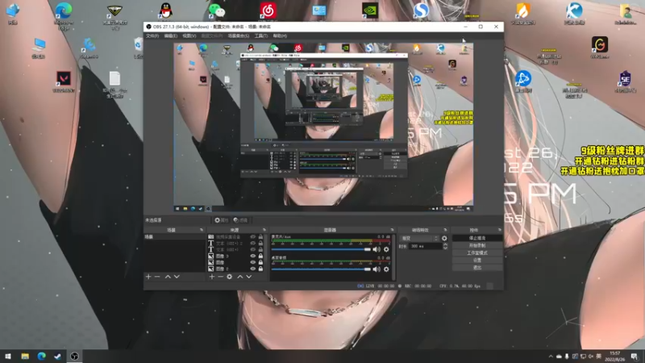Image resolution: width=645 pixels, height=363 pixels.
Task: Add a new scene with the plus icon
Action: pyautogui.click(x=148, y=277)
